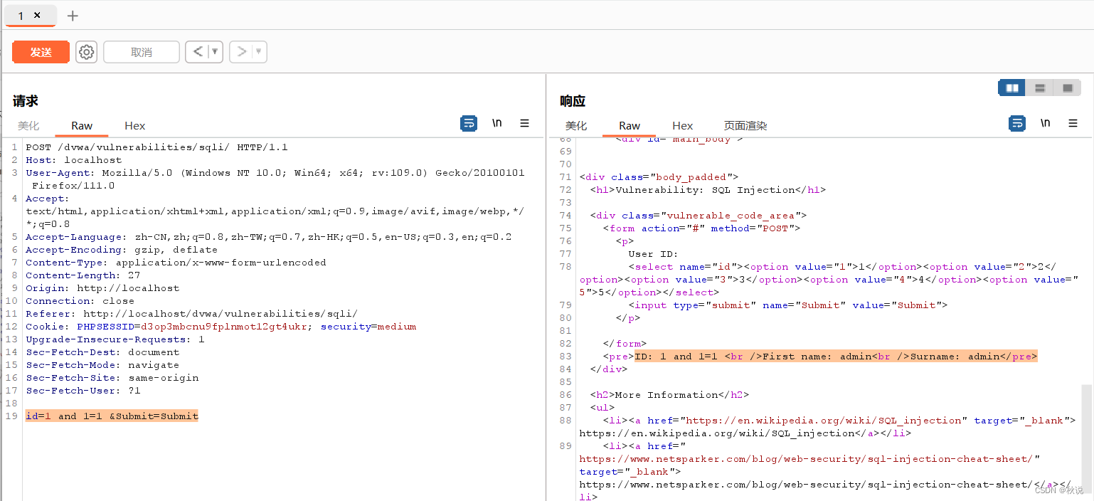The height and width of the screenshot is (501, 1094).
Task: Add a new Repeater tab with plus
Action: tap(73, 16)
